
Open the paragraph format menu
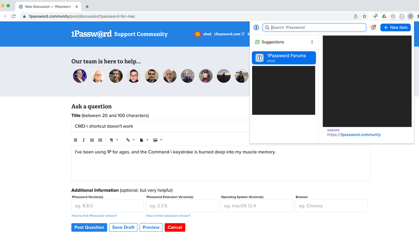click(x=114, y=140)
